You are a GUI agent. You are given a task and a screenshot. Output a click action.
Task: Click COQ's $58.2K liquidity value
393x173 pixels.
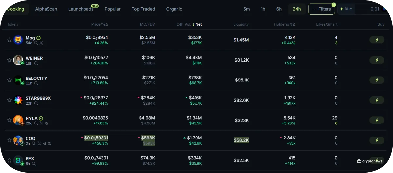click(241, 140)
